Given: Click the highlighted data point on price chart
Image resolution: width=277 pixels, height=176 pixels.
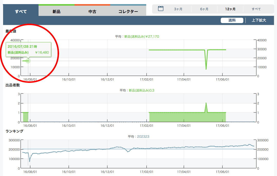Looking at the screenshot, I should pos(28,61).
